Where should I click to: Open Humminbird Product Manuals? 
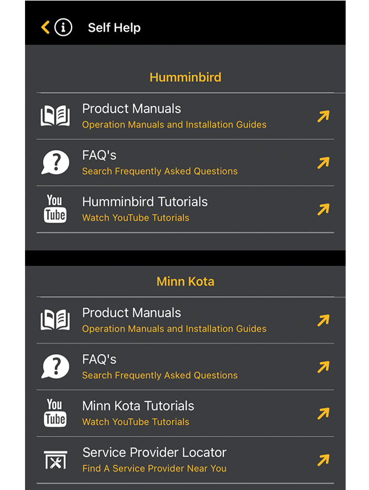[131, 109]
